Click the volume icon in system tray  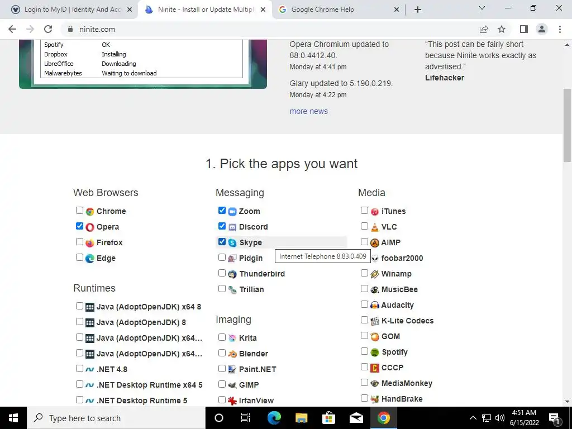coord(500,418)
